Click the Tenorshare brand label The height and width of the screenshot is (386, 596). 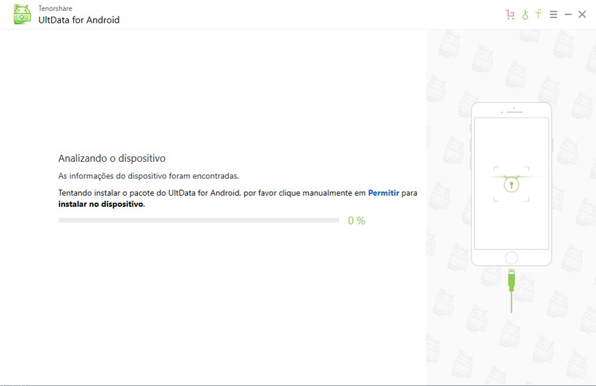55,8
